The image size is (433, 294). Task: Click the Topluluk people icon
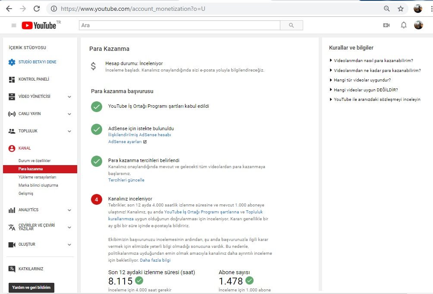tap(12, 131)
